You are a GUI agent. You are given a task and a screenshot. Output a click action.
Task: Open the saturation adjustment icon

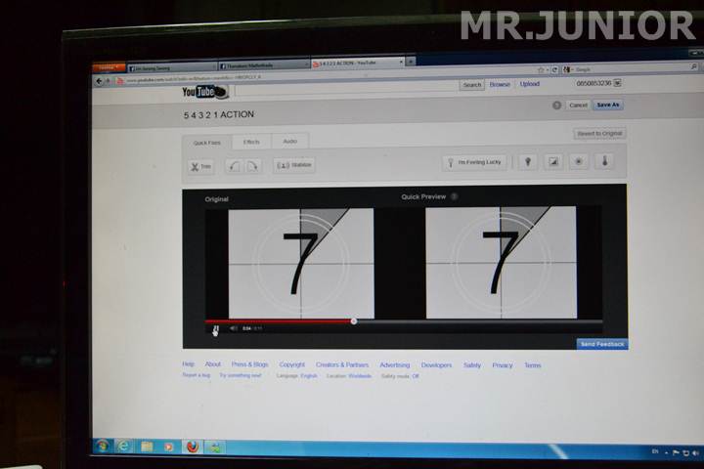pos(578,161)
